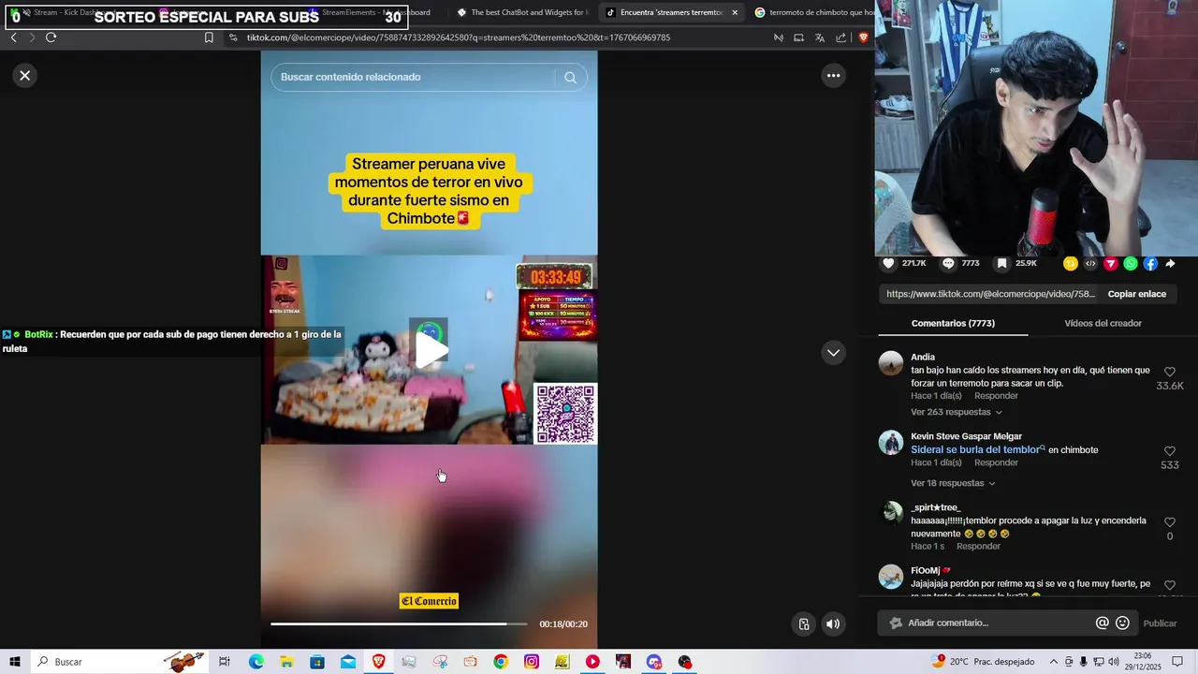Open more share options arrow

point(1171,264)
